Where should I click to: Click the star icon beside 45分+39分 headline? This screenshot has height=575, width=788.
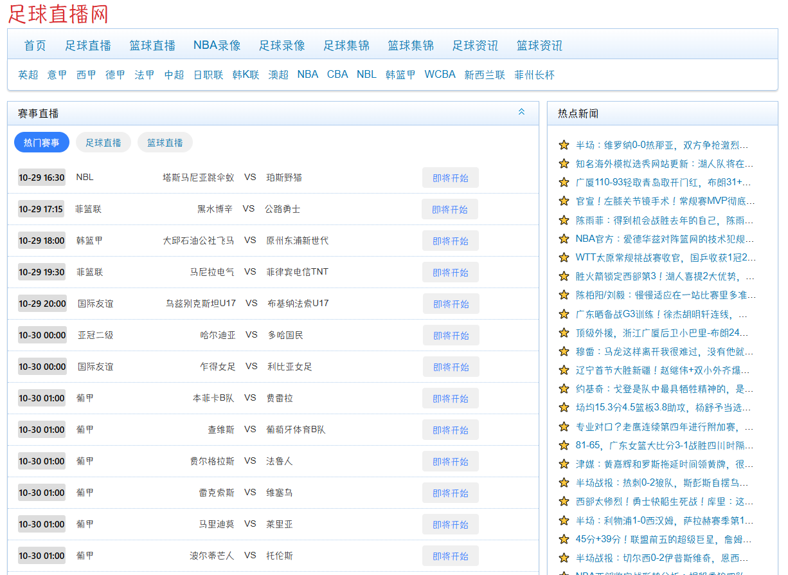pos(564,540)
